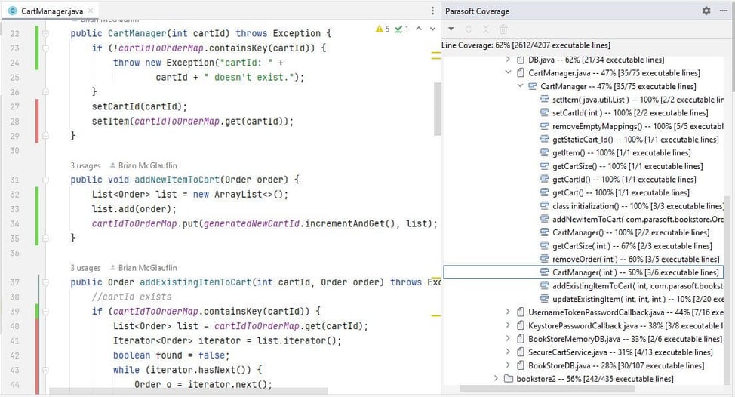The height and width of the screenshot is (397, 735).
Task: Click Brian McGlauflin author above addExistingItemToCart
Action: 143,268
